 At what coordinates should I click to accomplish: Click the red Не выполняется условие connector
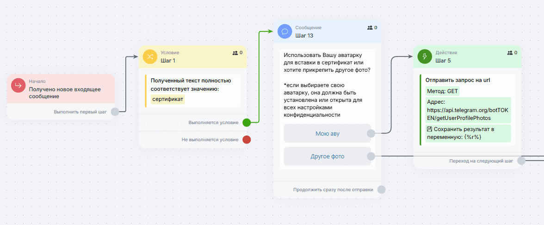247,140
